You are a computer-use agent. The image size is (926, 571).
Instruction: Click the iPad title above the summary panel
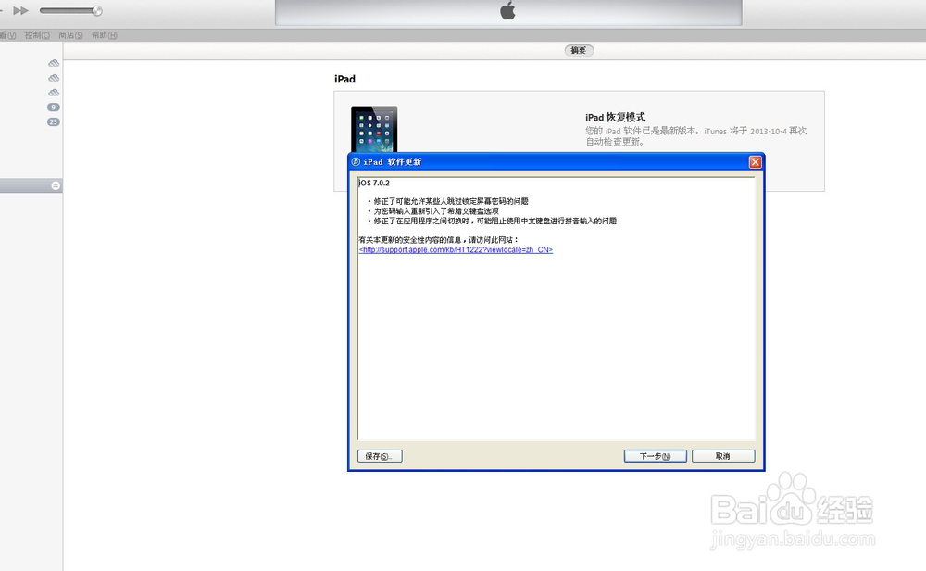click(x=344, y=79)
